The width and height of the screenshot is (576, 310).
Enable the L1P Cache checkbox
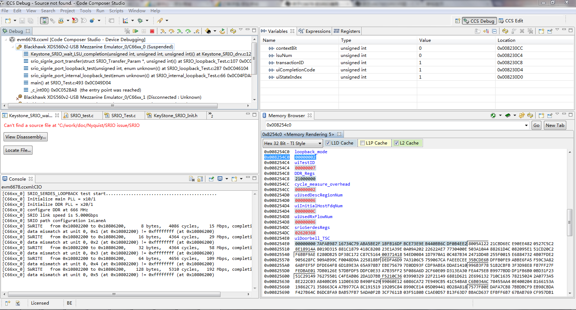(x=362, y=143)
